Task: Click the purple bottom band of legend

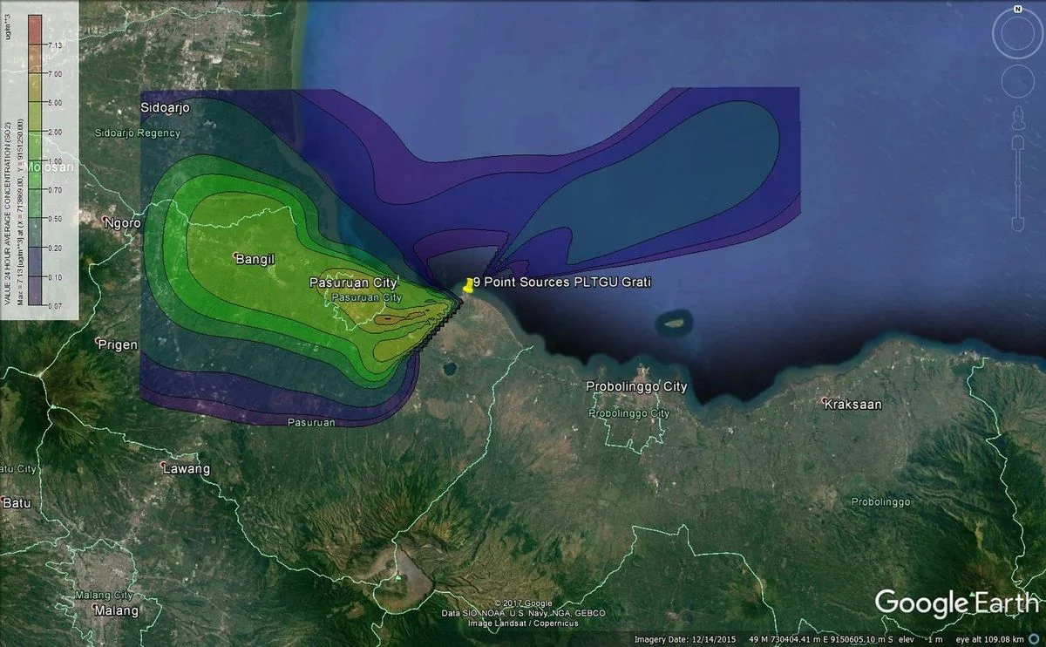Action: (x=35, y=296)
